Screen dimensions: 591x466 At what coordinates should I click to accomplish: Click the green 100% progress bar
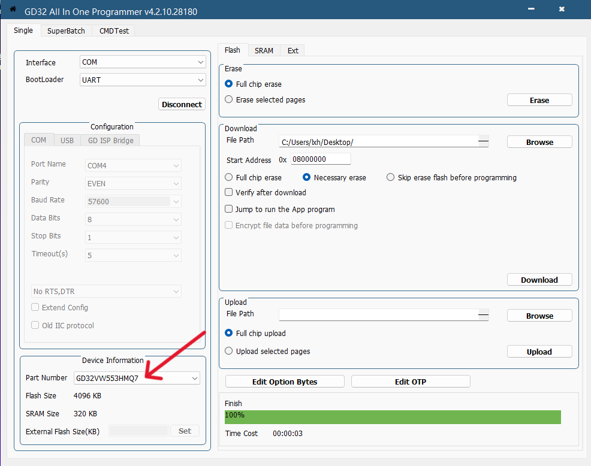393,417
